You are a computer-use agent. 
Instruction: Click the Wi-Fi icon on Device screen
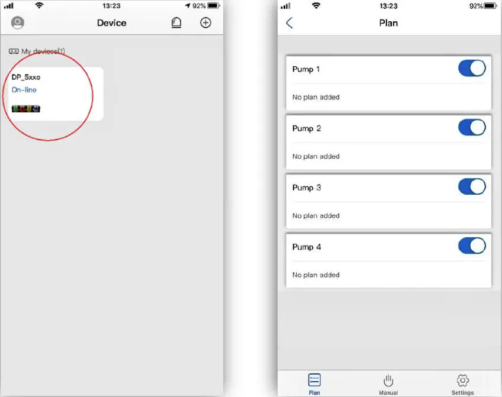[x=39, y=5]
